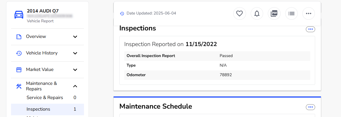Select Service & Repairs sidebar item
The width and height of the screenshot is (341, 117).
pos(47,98)
